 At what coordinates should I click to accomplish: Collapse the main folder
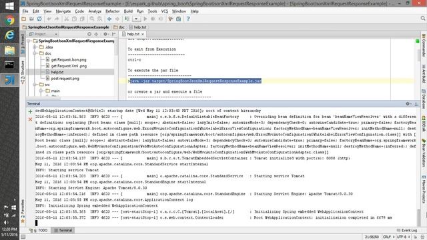point(41,91)
